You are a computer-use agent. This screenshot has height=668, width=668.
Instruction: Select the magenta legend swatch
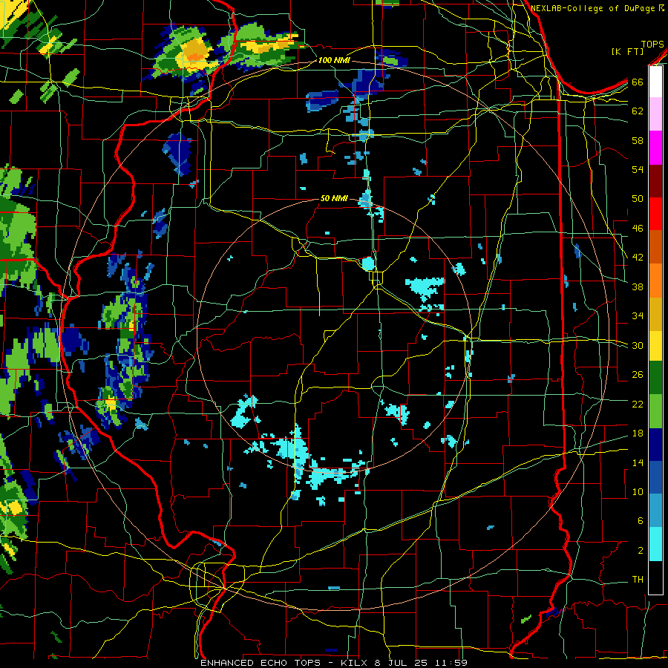tap(655, 148)
